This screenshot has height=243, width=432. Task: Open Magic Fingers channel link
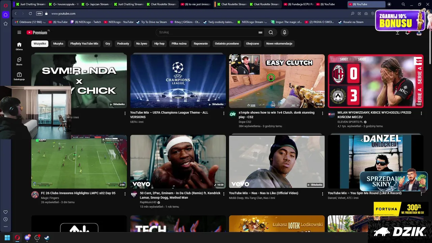pos(50,198)
